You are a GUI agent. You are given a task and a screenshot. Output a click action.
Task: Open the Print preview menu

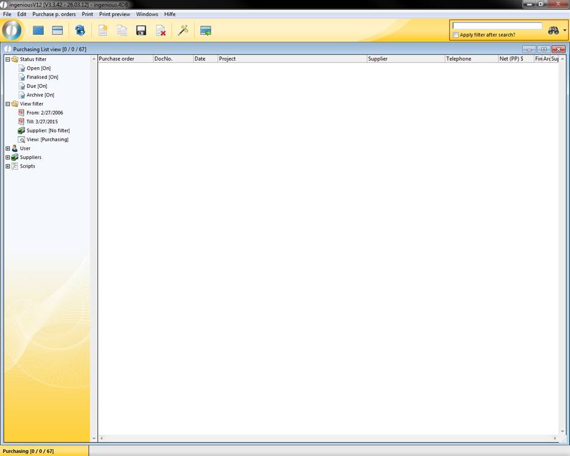click(x=114, y=14)
